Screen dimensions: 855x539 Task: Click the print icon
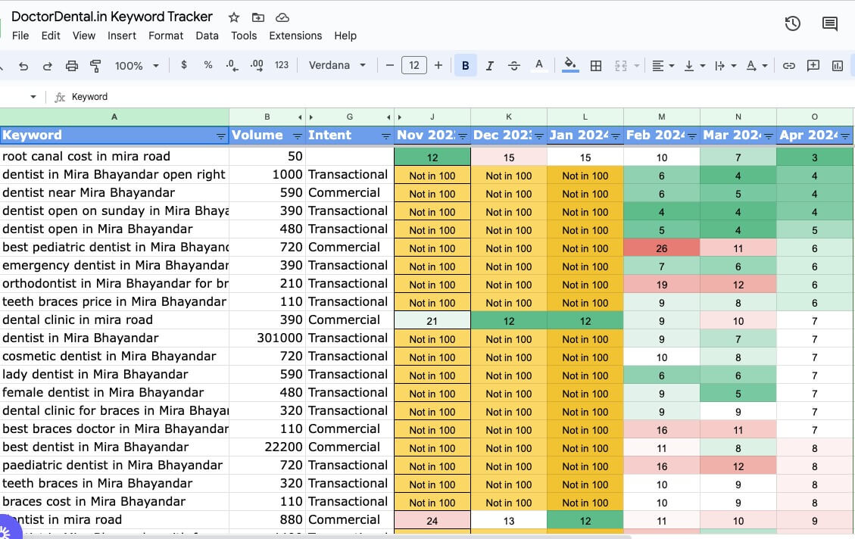(72, 66)
